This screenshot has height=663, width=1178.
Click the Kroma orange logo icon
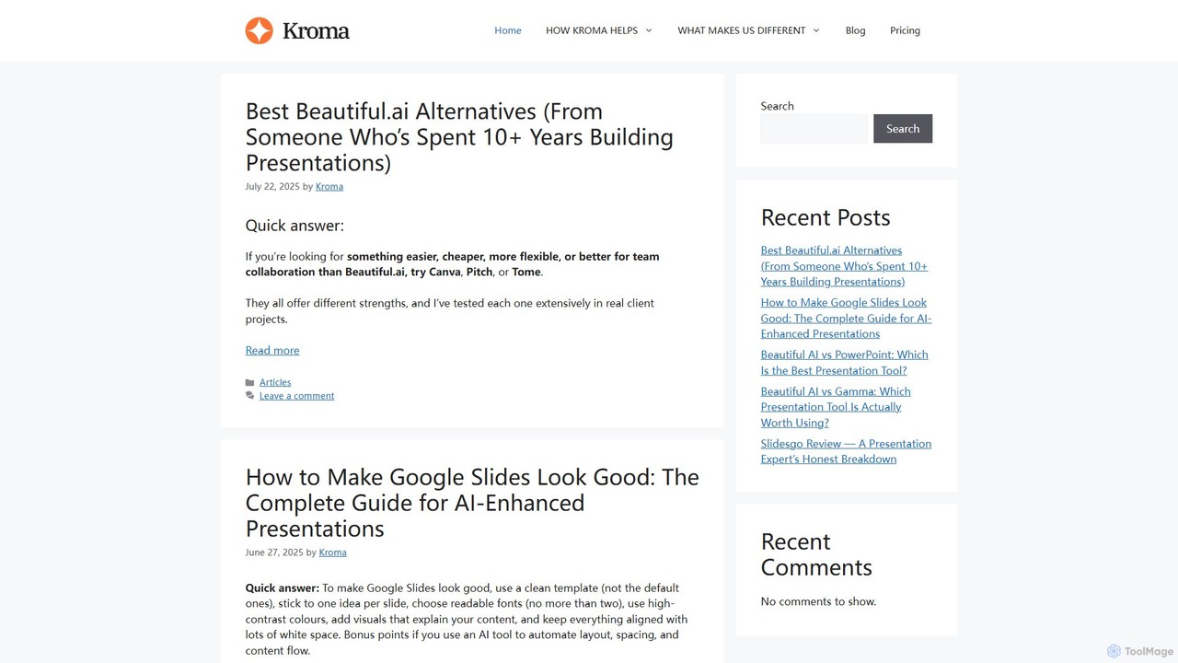pyautogui.click(x=259, y=30)
